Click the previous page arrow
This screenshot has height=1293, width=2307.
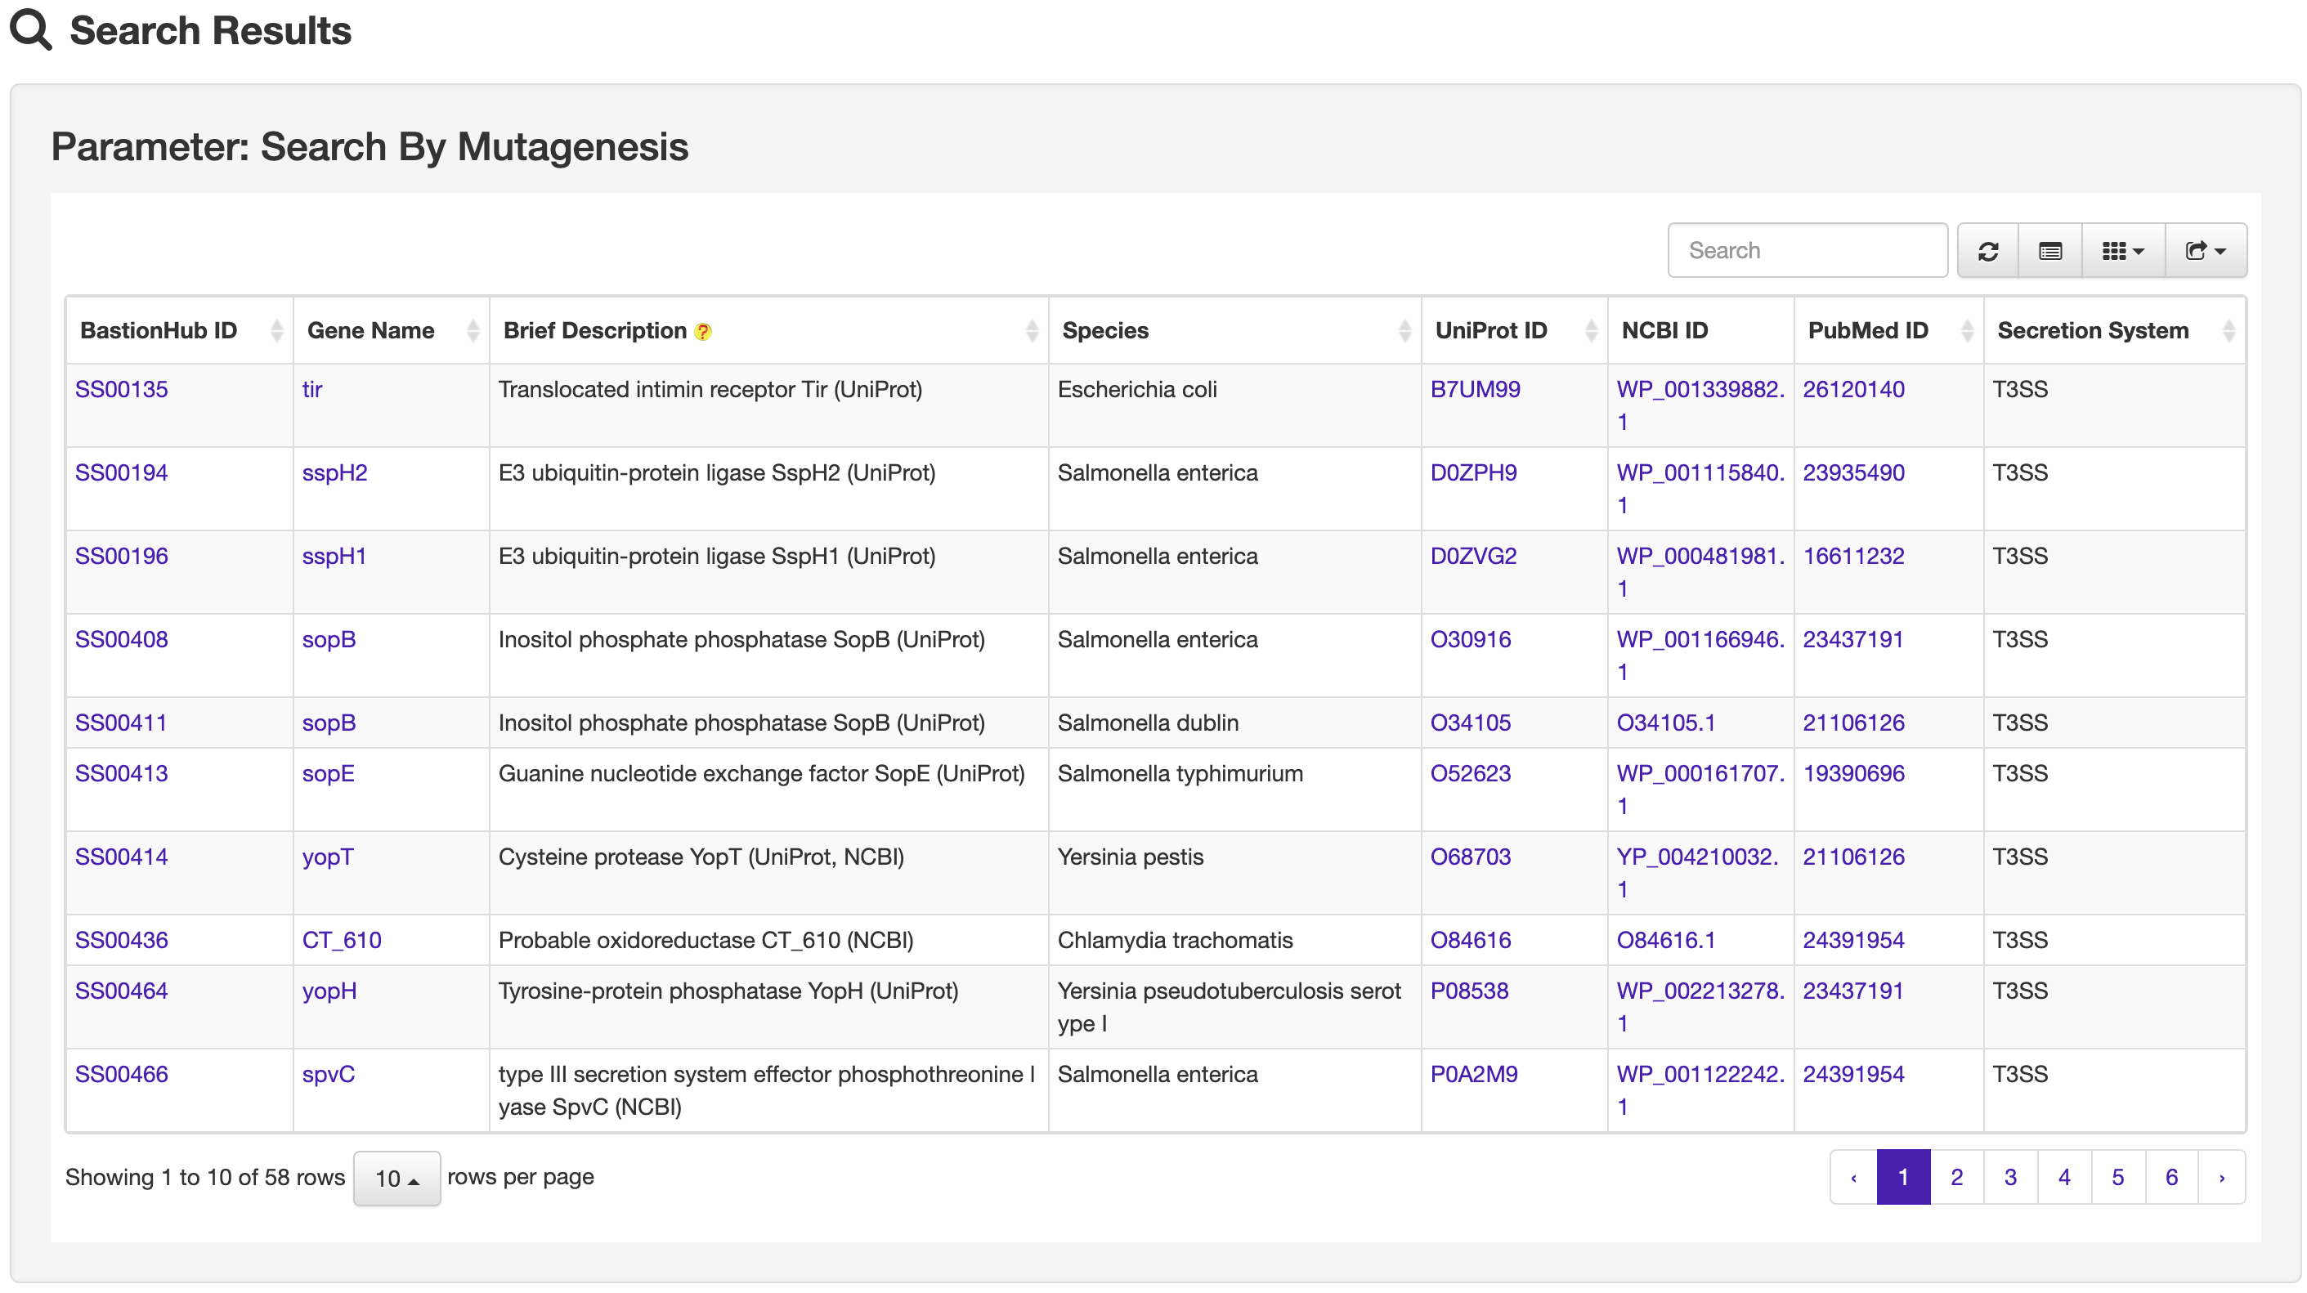1853,1177
